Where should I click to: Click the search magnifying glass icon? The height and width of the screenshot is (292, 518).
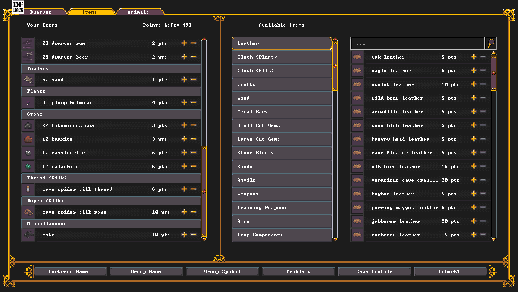(491, 43)
